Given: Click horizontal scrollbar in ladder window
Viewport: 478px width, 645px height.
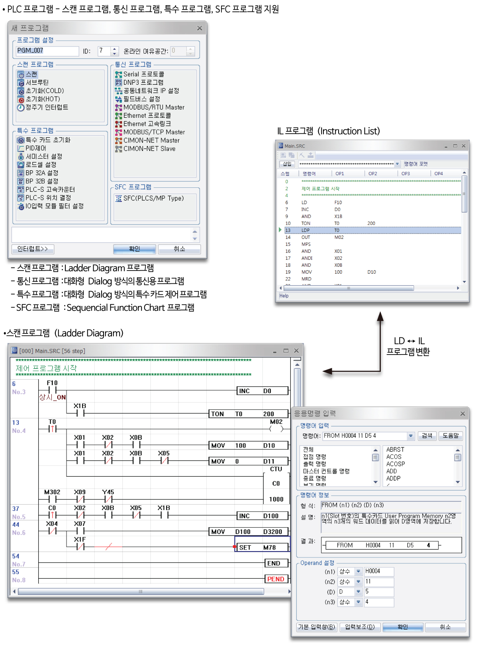Looking at the screenshot, I should [x=140, y=592].
